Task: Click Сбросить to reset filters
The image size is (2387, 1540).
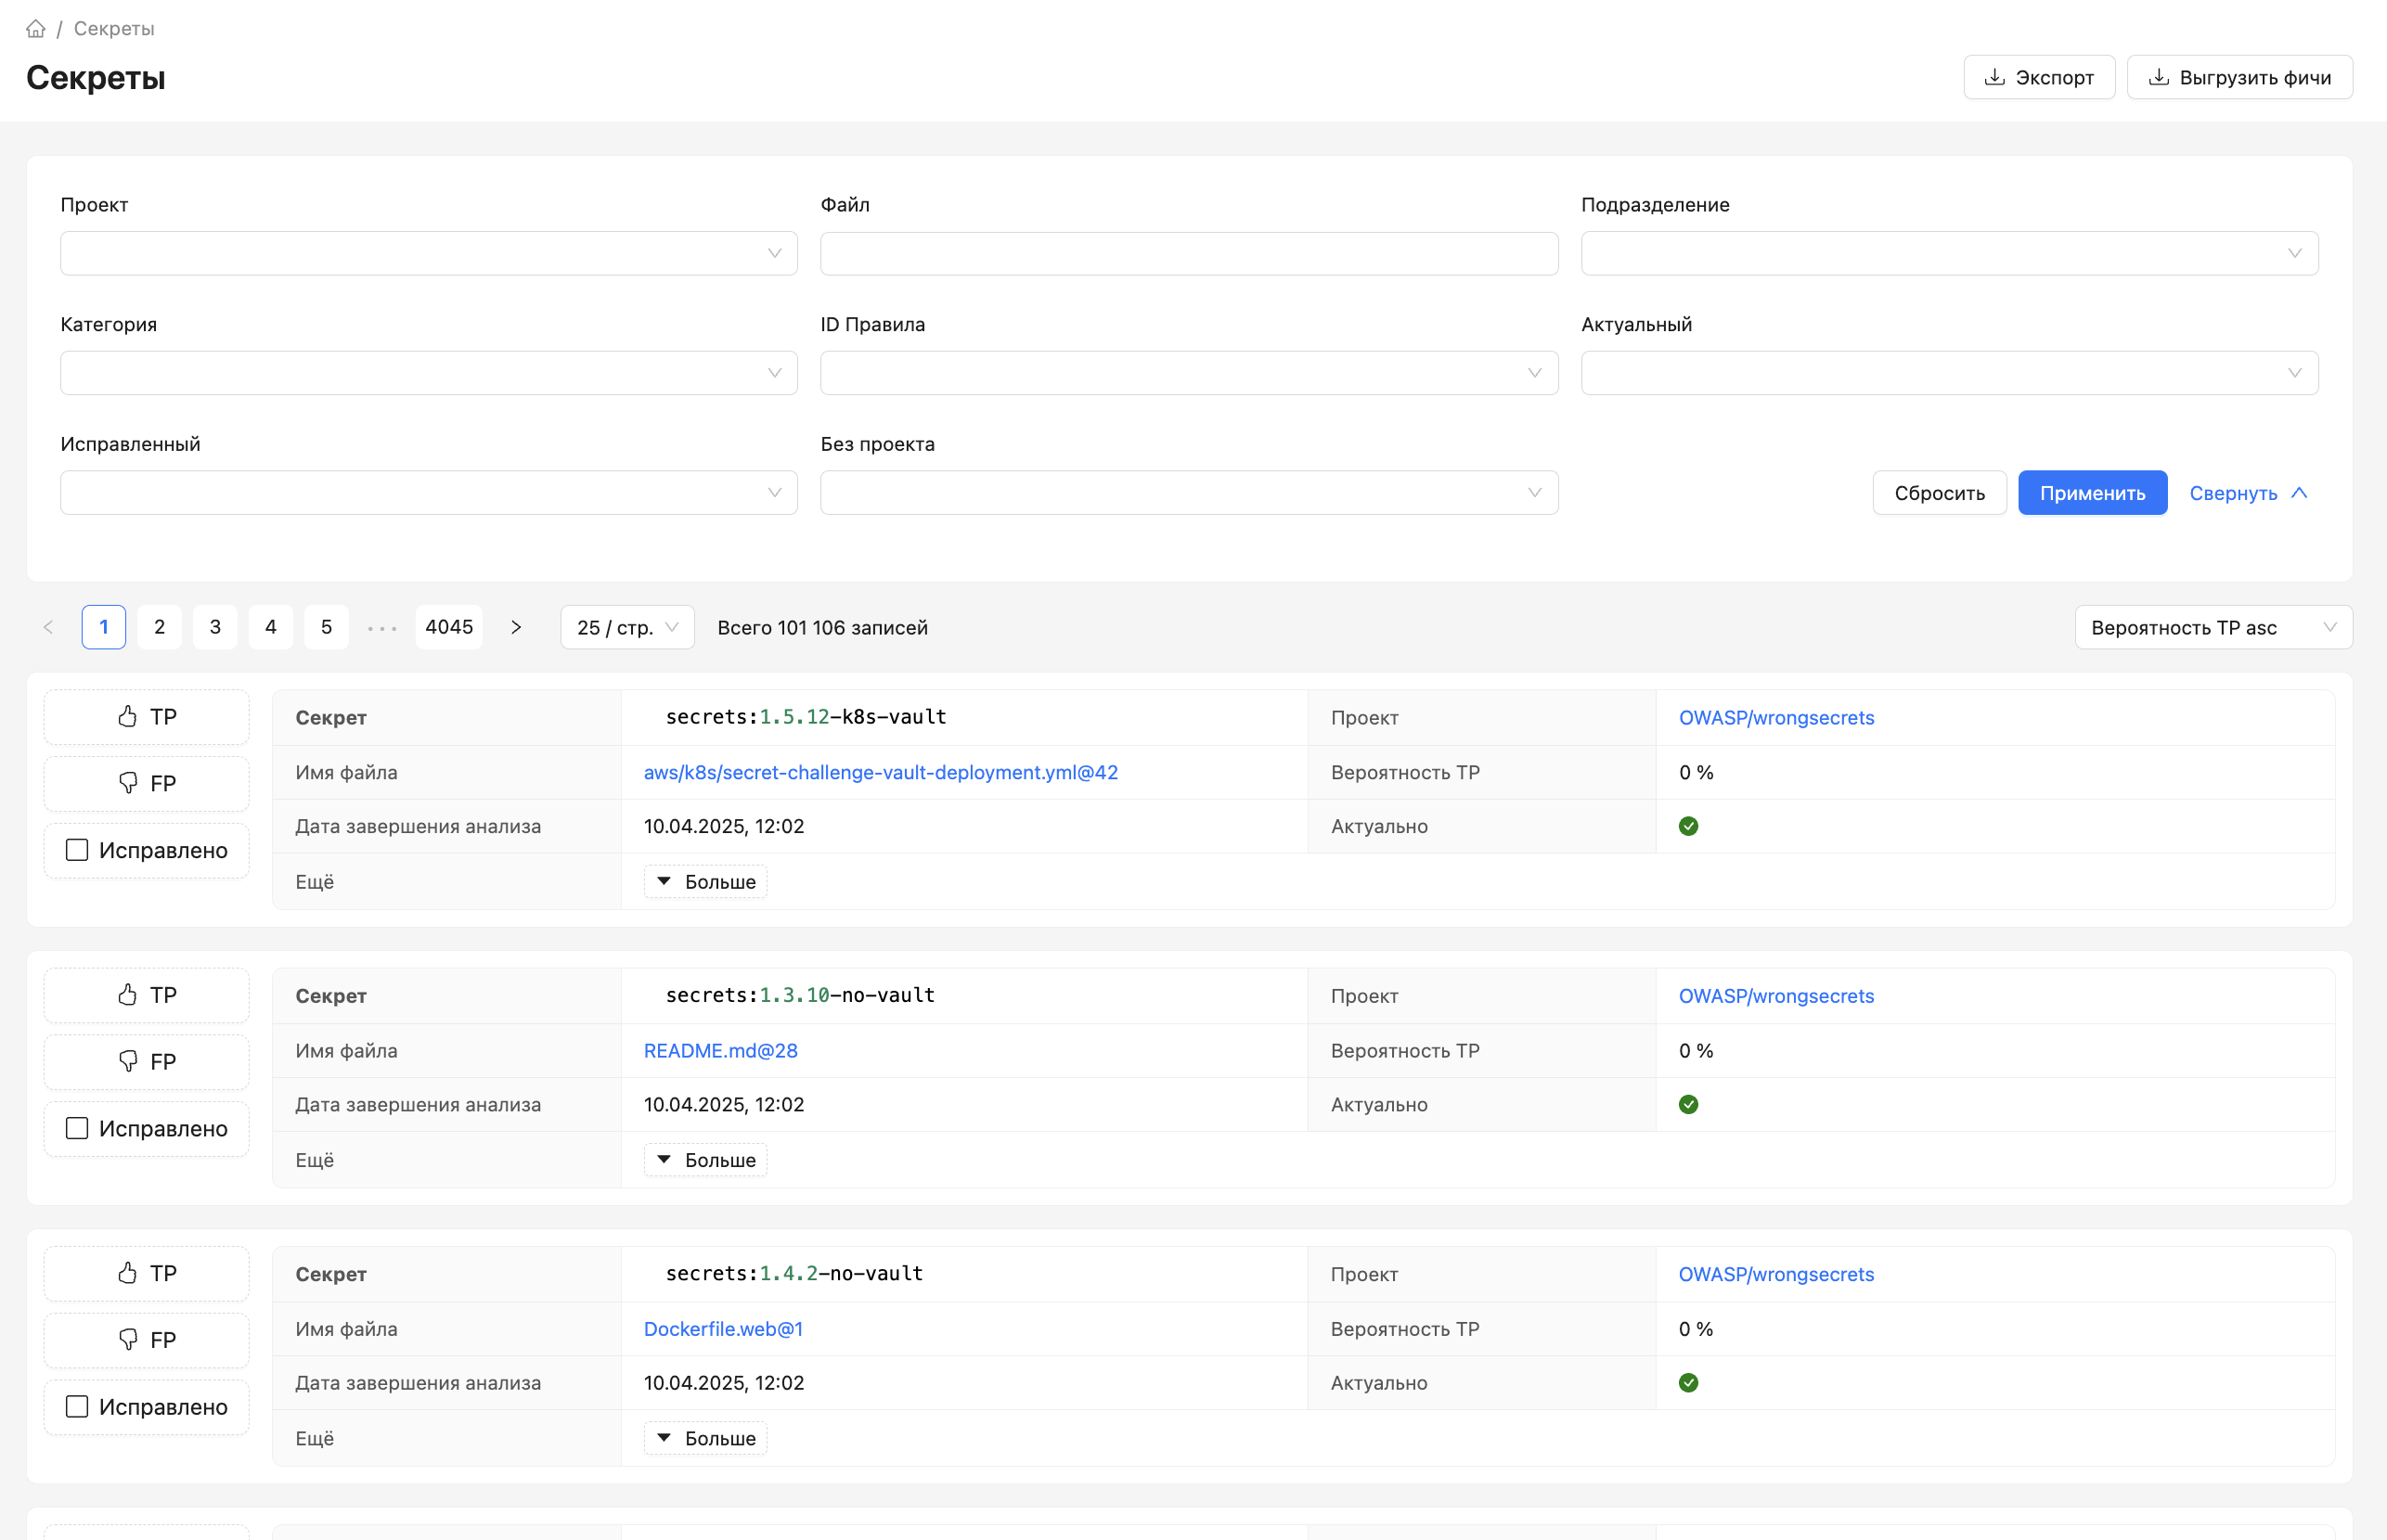Action: pos(1939,493)
